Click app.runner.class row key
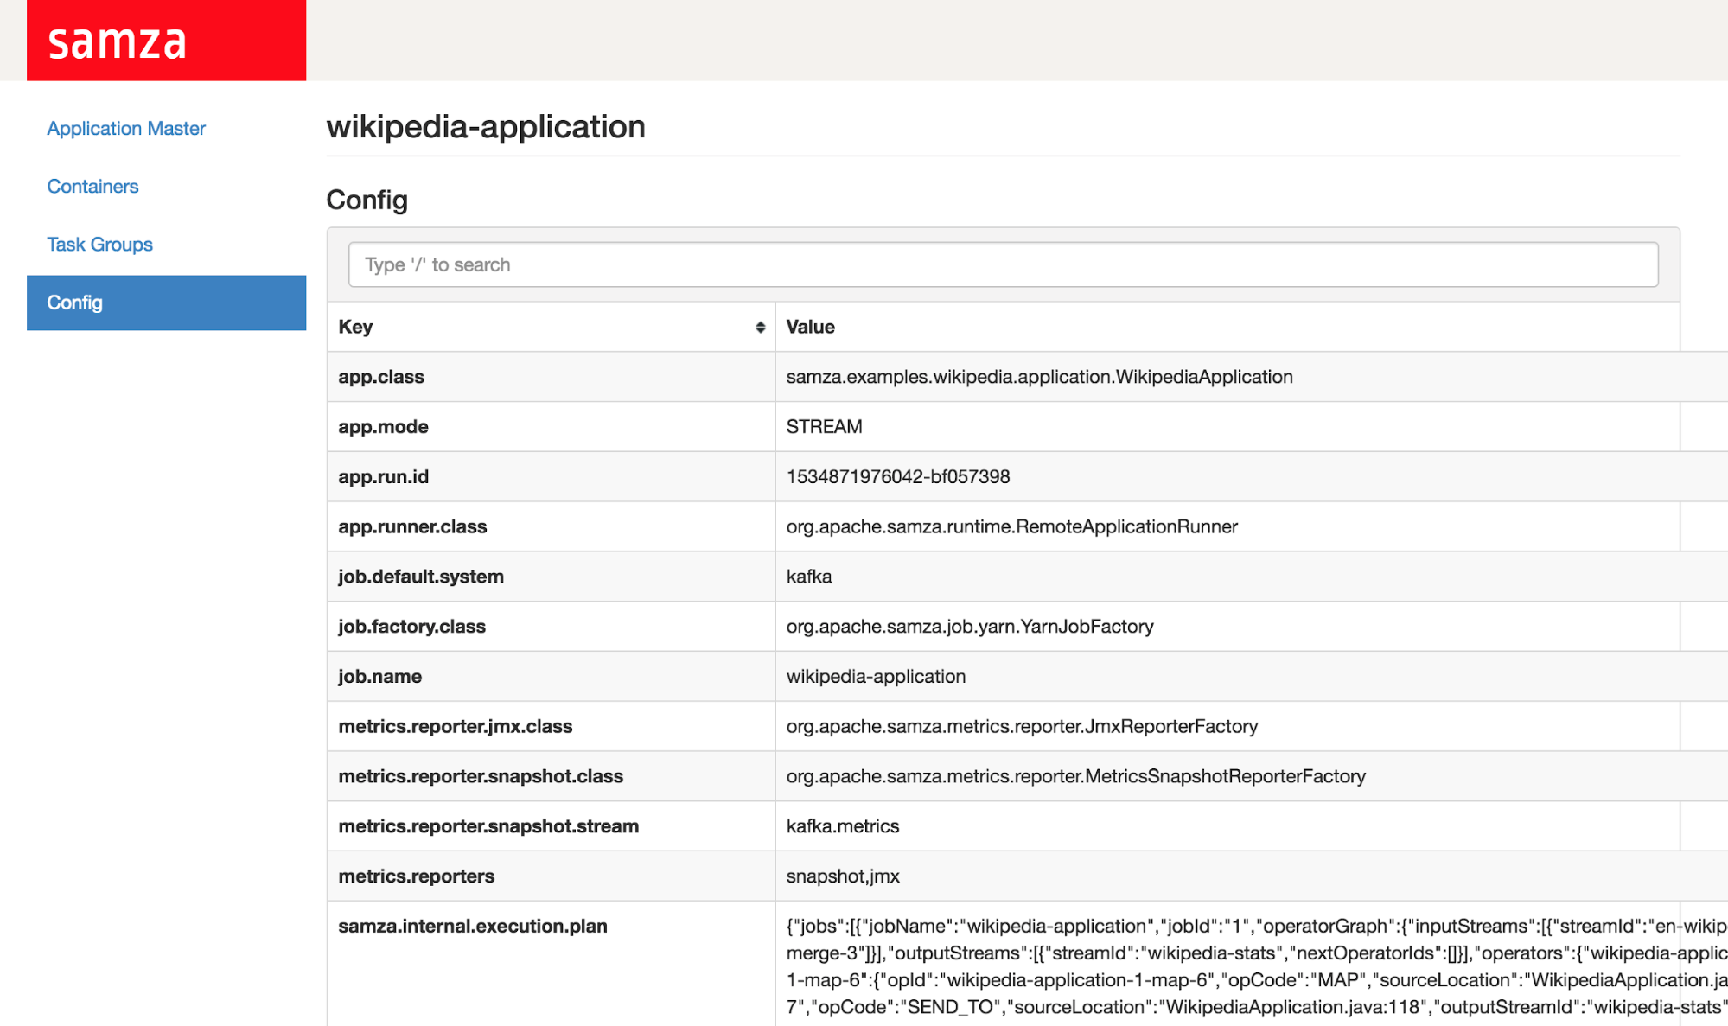Screen dimensions: 1728x1026 click(x=412, y=527)
